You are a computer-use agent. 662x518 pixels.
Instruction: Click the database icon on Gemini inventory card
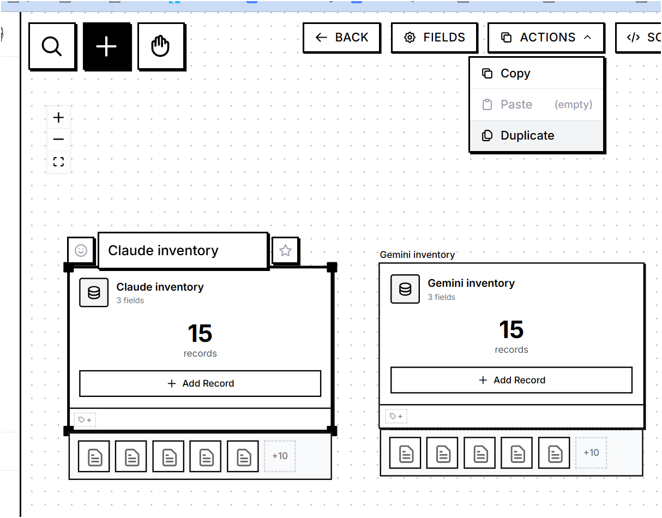(405, 289)
